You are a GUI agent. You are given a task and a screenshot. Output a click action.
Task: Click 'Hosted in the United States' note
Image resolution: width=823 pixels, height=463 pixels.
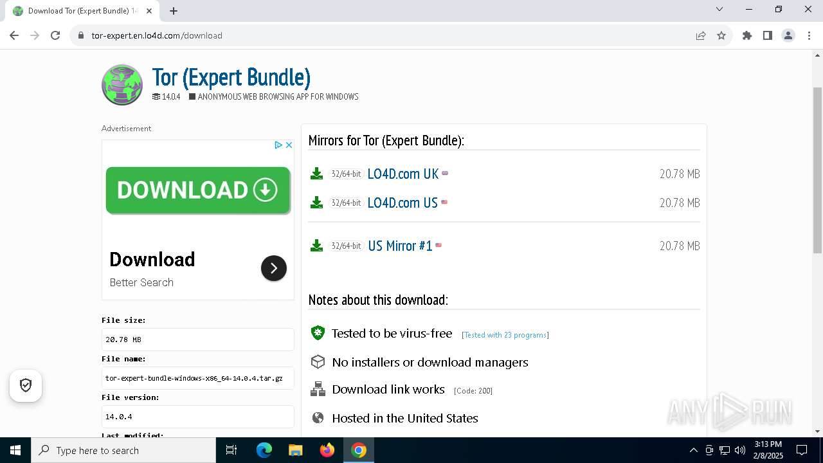coord(405,418)
